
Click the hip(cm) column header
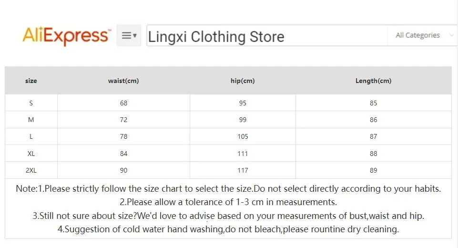coord(243,81)
